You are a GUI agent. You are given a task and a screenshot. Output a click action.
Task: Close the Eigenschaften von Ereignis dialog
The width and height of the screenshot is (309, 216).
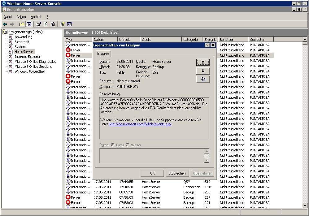213,45
